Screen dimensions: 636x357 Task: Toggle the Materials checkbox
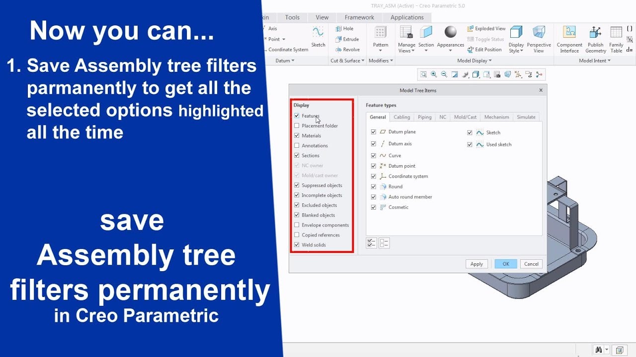point(297,136)
